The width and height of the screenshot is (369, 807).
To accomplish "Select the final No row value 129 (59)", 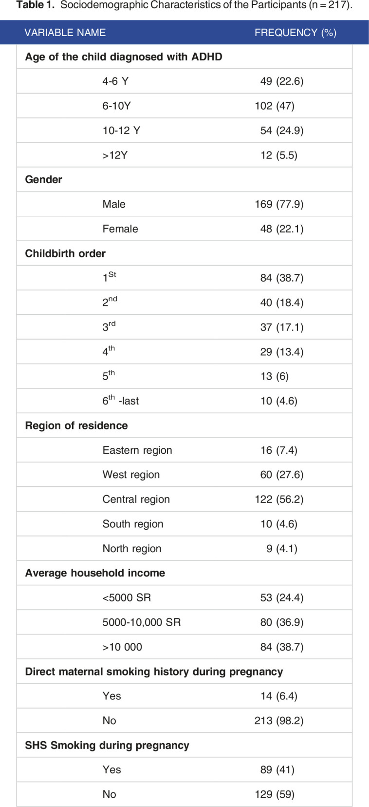I will point(275,794).
